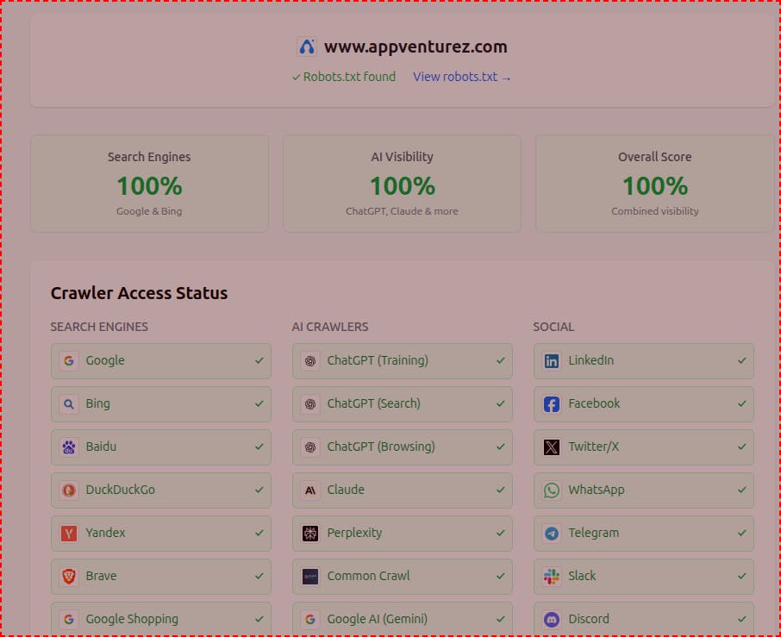Click the checkmark in the LinkedIn row
This screenshot has height=637, width=781.
click(x=741, y=360)
